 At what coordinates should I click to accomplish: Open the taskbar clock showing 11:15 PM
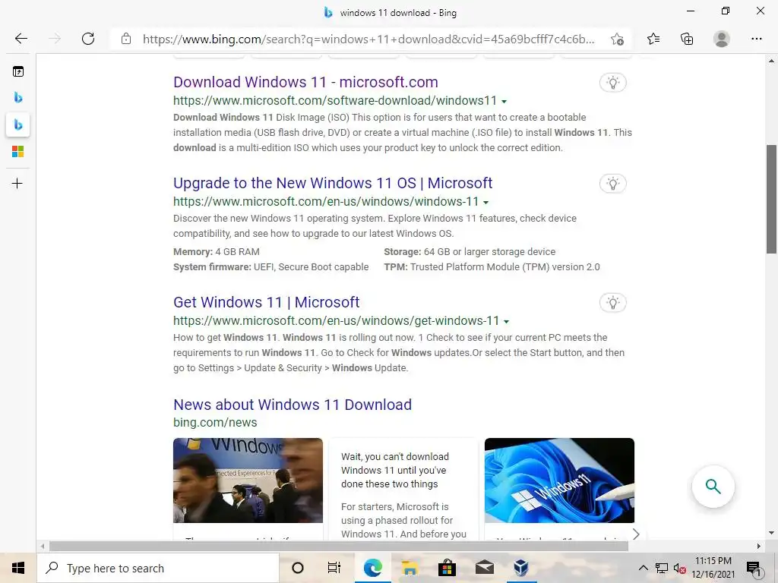click(713, 568)
